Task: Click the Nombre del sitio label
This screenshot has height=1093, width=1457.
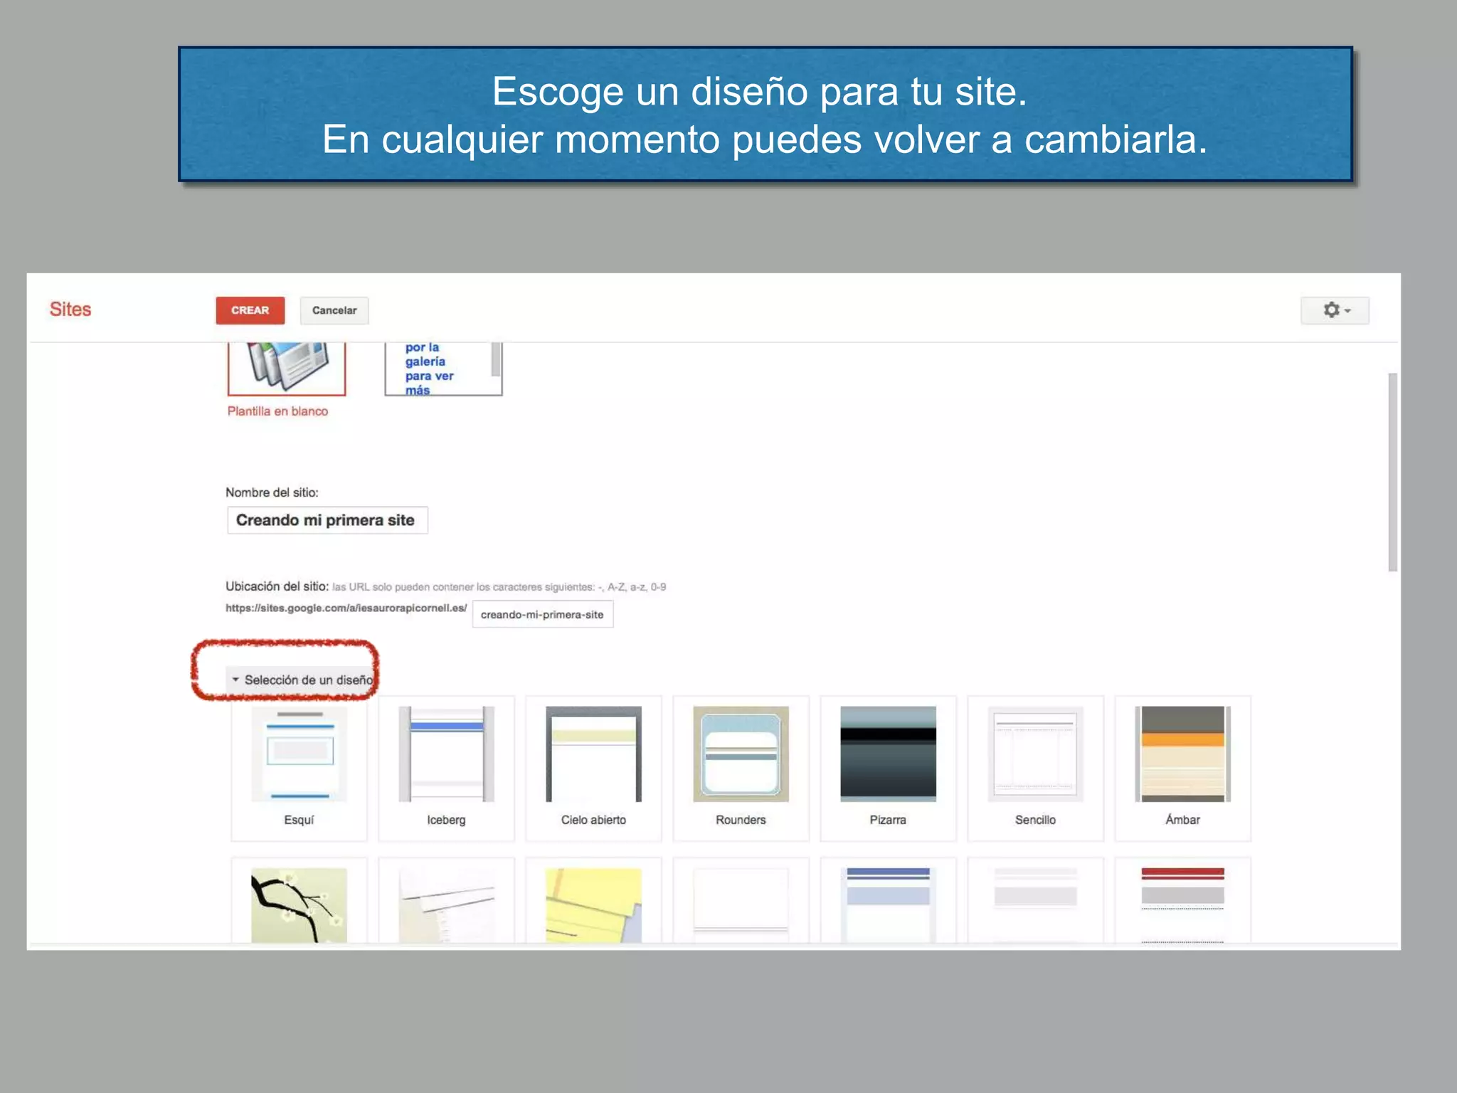Action: 272,492
